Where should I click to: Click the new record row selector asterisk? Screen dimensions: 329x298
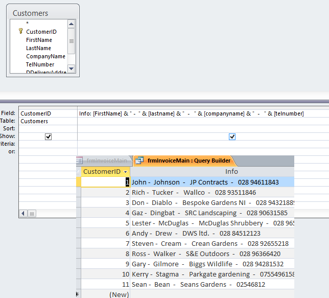coord(79,294)
